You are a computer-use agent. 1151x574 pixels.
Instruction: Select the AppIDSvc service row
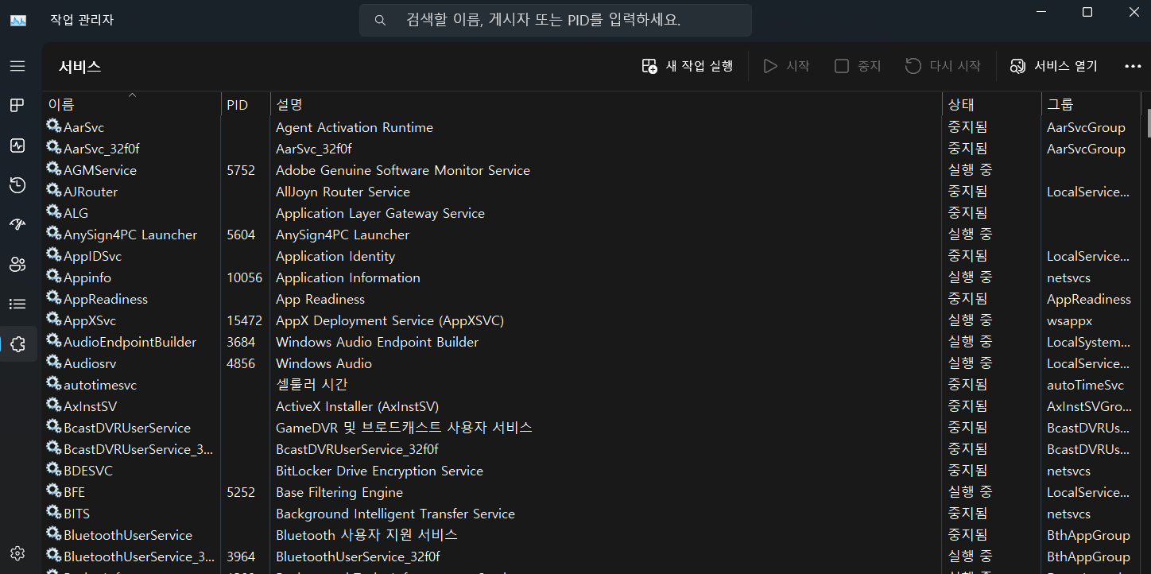click(591, 256)
